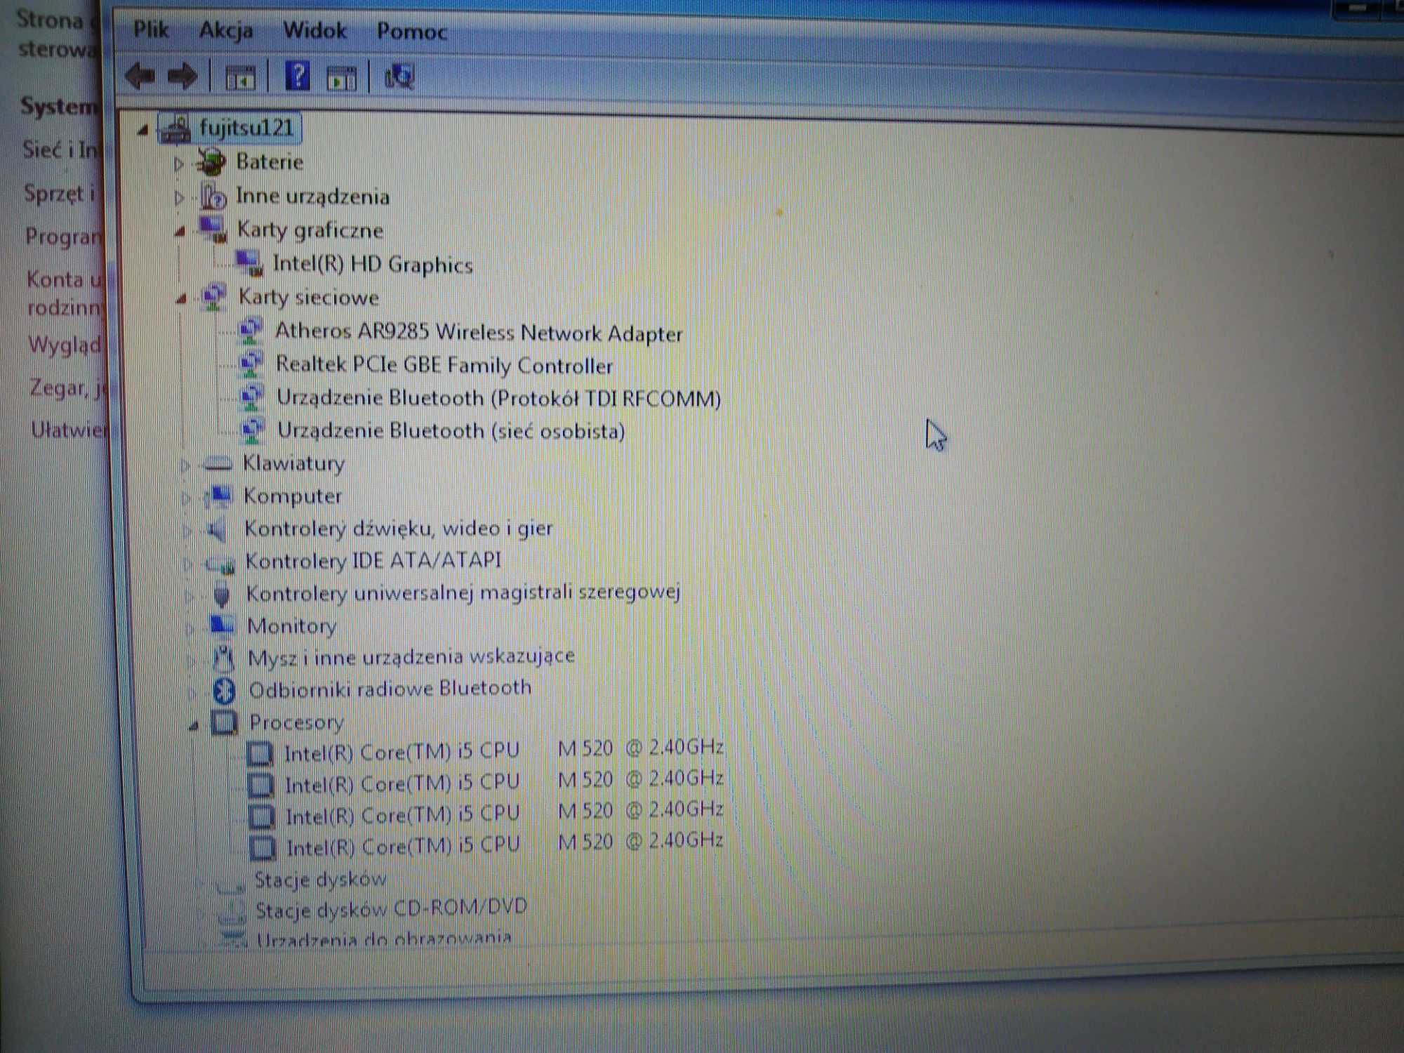The height and width of the screenshot is (1053, 1404).
Task: Expand the Inne urządzenia node
Action: (179, 198)
